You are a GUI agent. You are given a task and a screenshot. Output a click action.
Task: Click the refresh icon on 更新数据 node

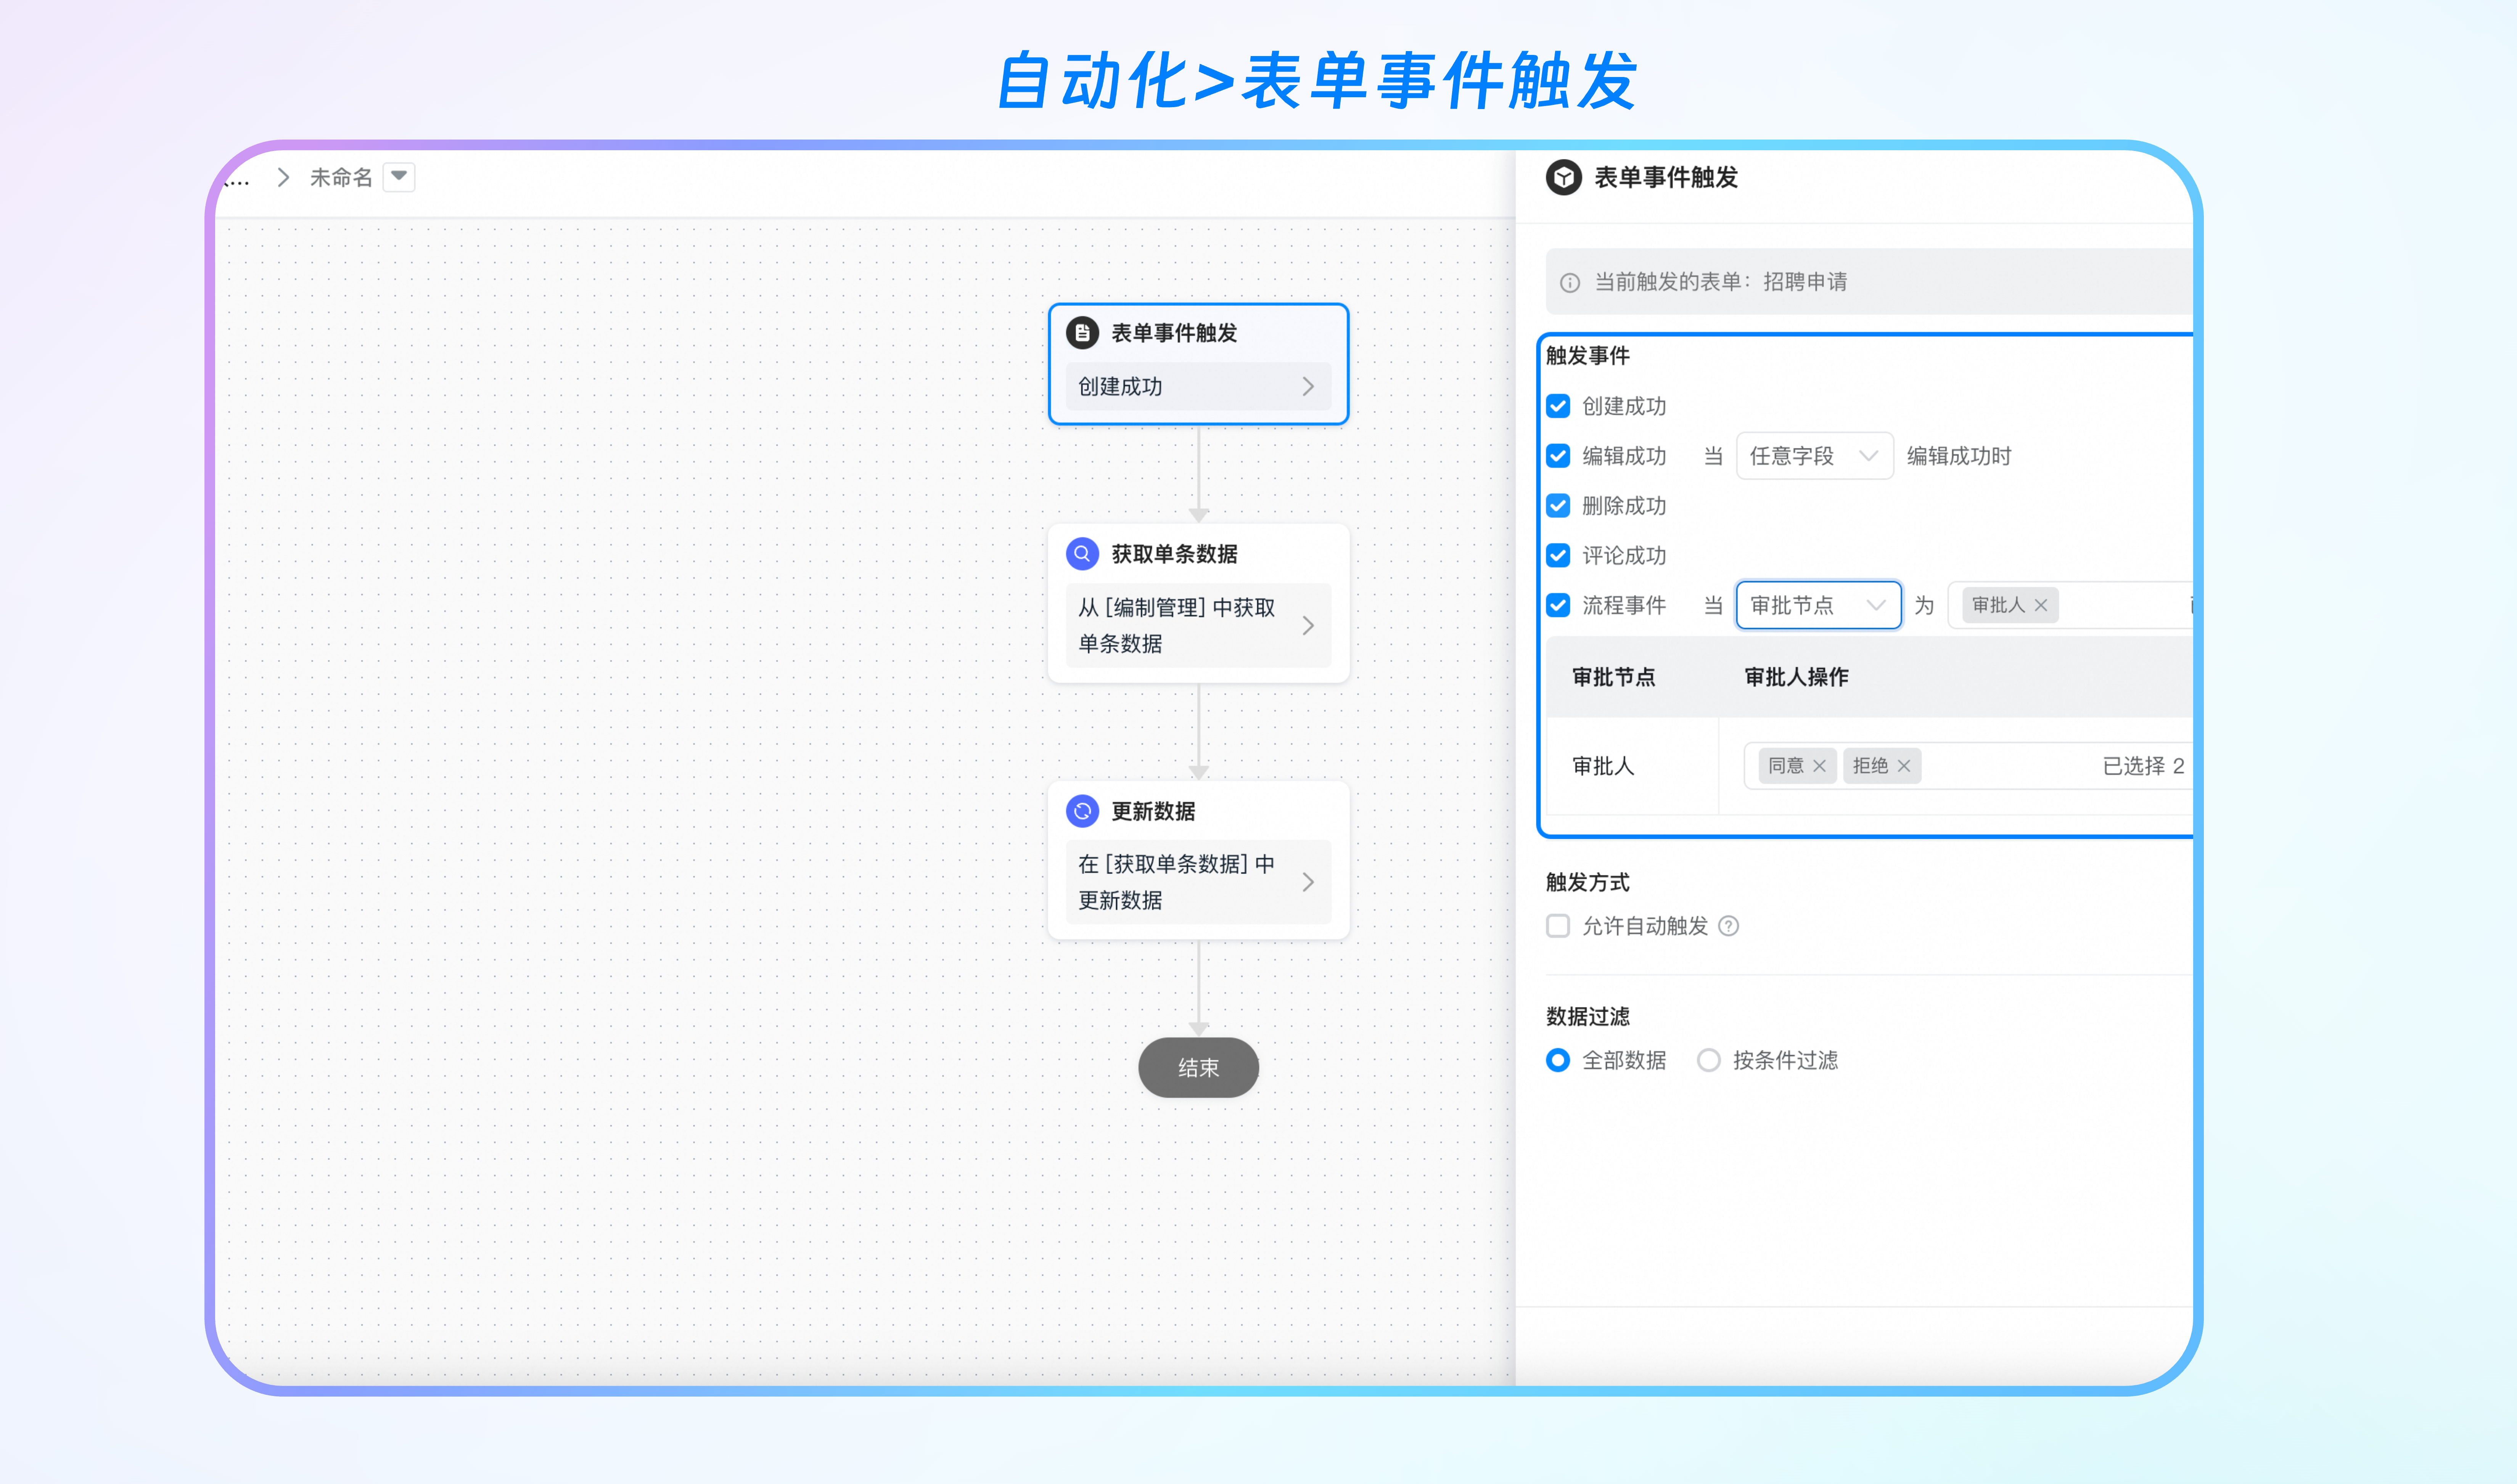click(1082, 811)
